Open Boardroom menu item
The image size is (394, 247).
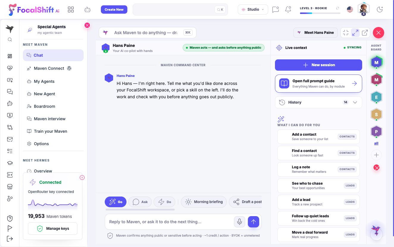(53, 106)
